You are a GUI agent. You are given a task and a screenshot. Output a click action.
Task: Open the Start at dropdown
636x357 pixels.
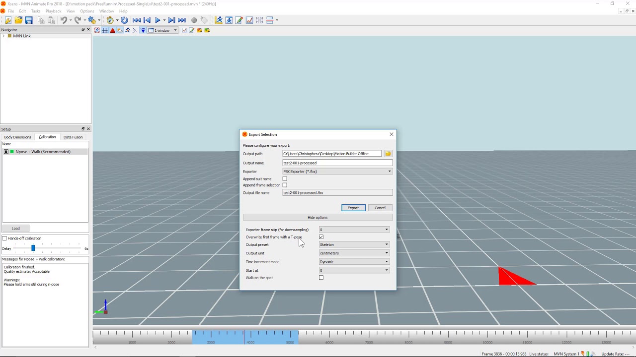[354, 270]
